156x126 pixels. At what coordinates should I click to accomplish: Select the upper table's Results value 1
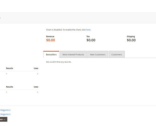[7, 74]
